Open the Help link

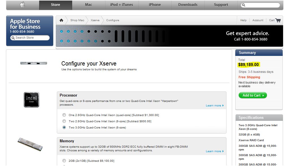click(243, 20)
